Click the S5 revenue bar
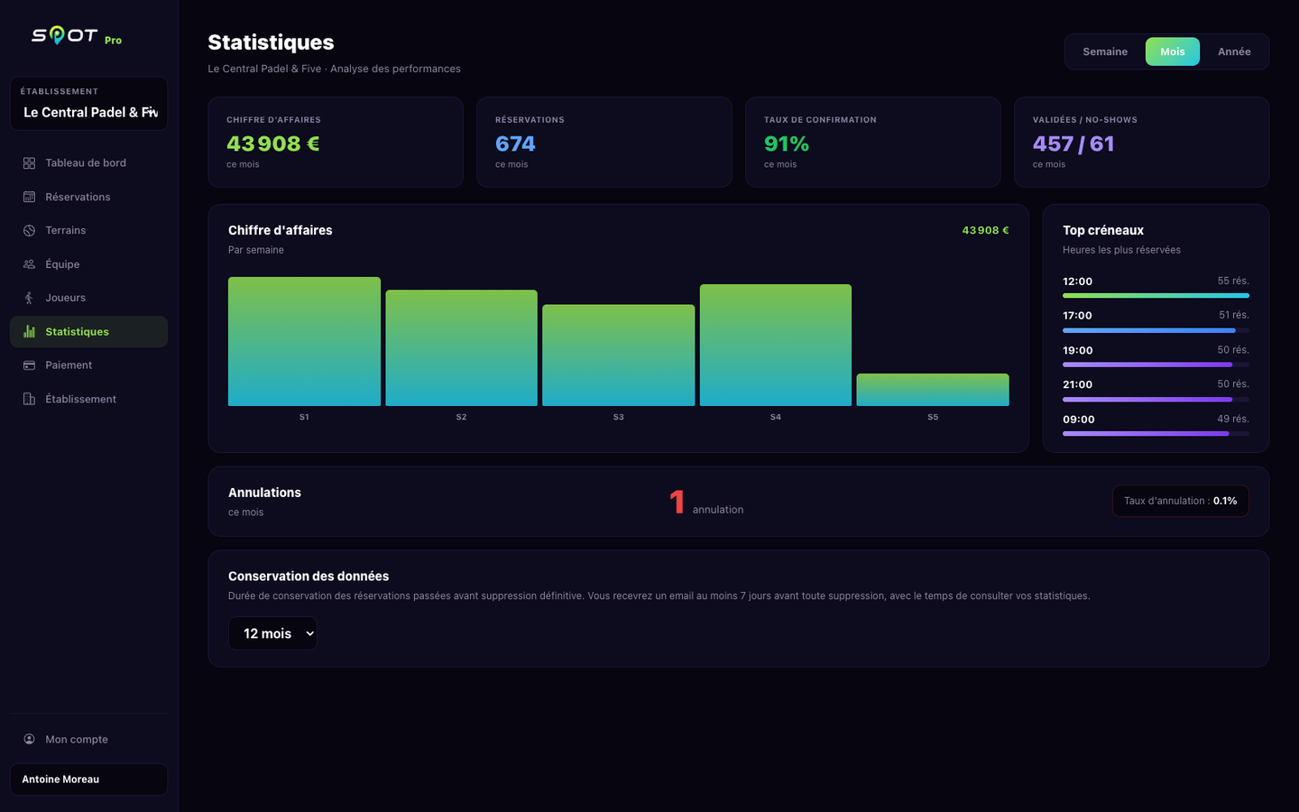Screen dimensions: 1299x812 tap(933, 390)
